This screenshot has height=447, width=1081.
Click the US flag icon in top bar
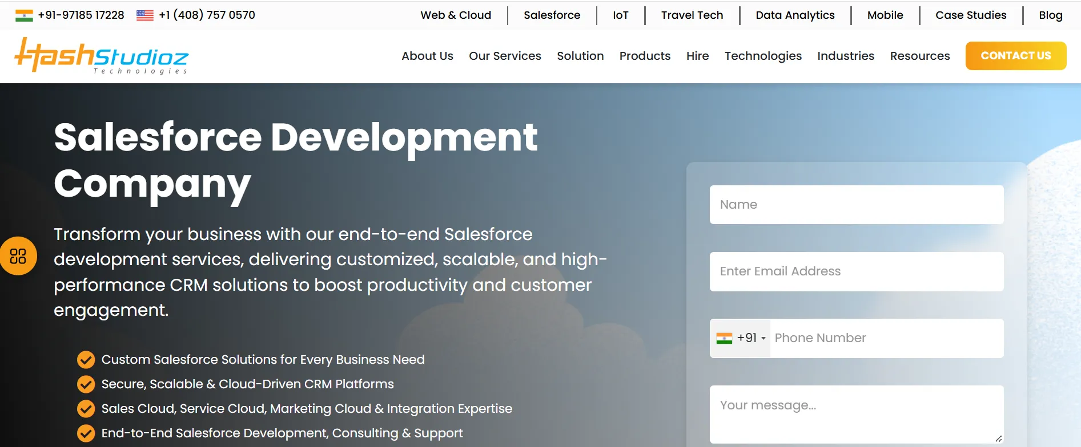(x=145, y=15)
